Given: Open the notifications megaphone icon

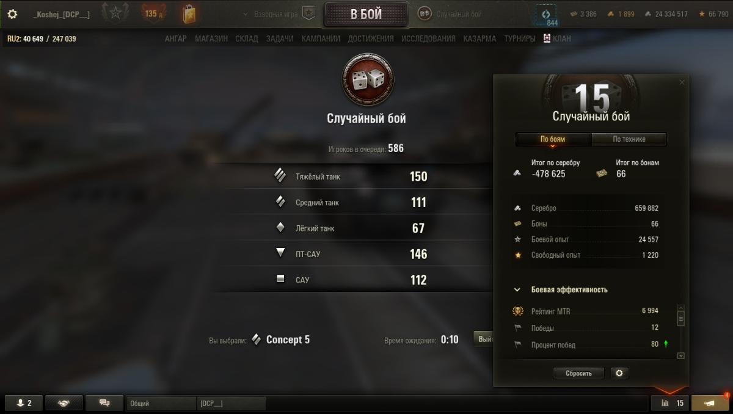Looking at the screenshot, I should pyautogui.click(x=710, y=403).
